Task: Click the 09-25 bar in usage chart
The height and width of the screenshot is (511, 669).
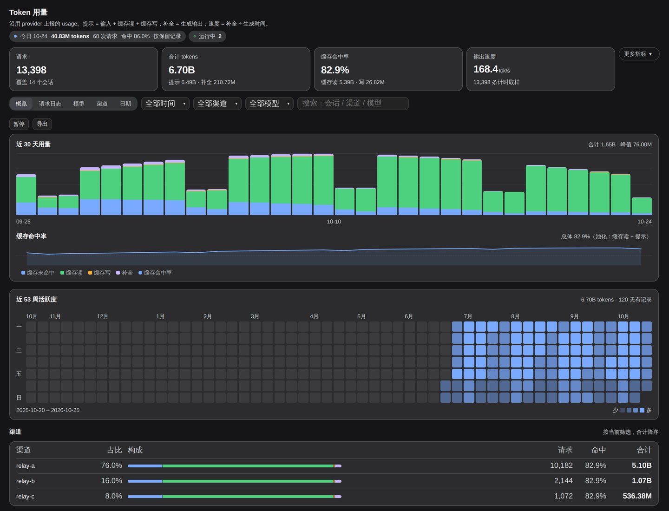Action: click(x=26, y=195)
